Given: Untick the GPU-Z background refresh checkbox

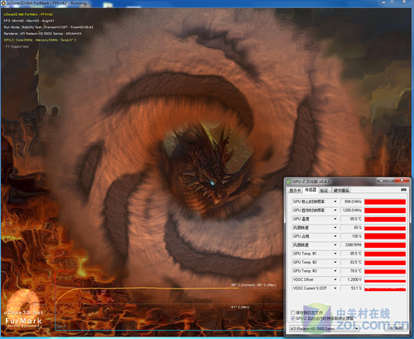Looking at the screenshot, I should [x=293, y=318].
